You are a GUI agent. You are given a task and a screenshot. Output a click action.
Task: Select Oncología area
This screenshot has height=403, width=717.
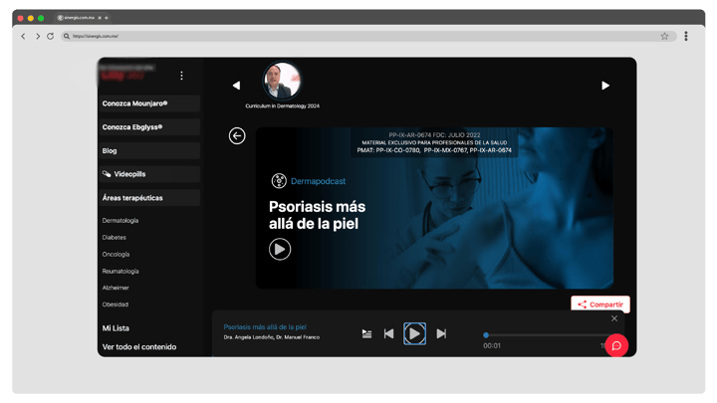pyautogui.click(x=117, y=255)
